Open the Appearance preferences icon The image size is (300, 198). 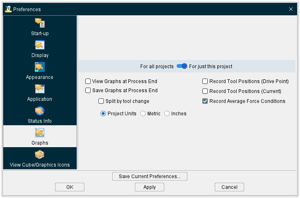(x=40, y=67)
